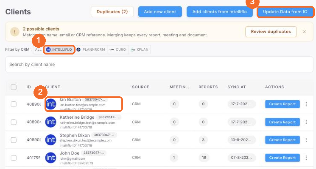Filter clients by PLANNRCRM

[x=91, y=49]
